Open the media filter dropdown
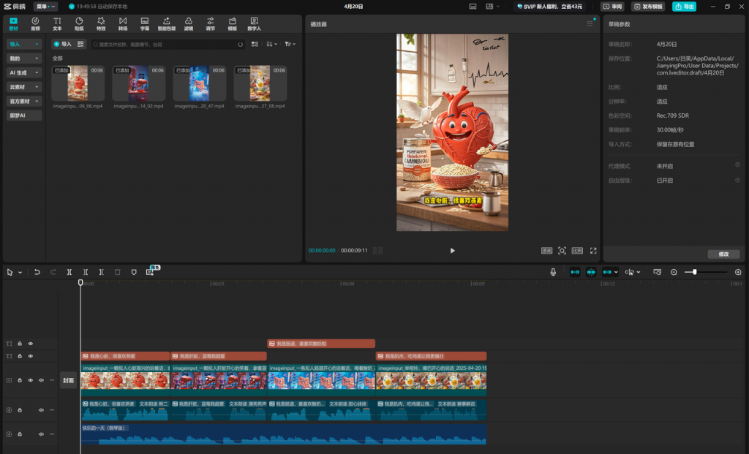 [x=290, y=44]
